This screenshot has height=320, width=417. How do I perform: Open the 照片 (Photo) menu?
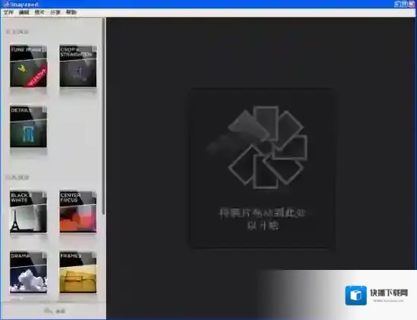39,12
